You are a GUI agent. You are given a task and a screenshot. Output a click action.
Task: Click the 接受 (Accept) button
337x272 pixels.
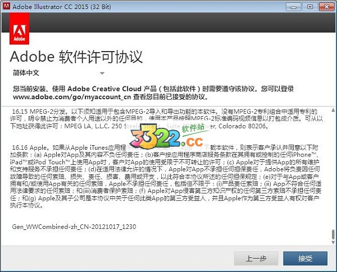click(x=305, y=259)
